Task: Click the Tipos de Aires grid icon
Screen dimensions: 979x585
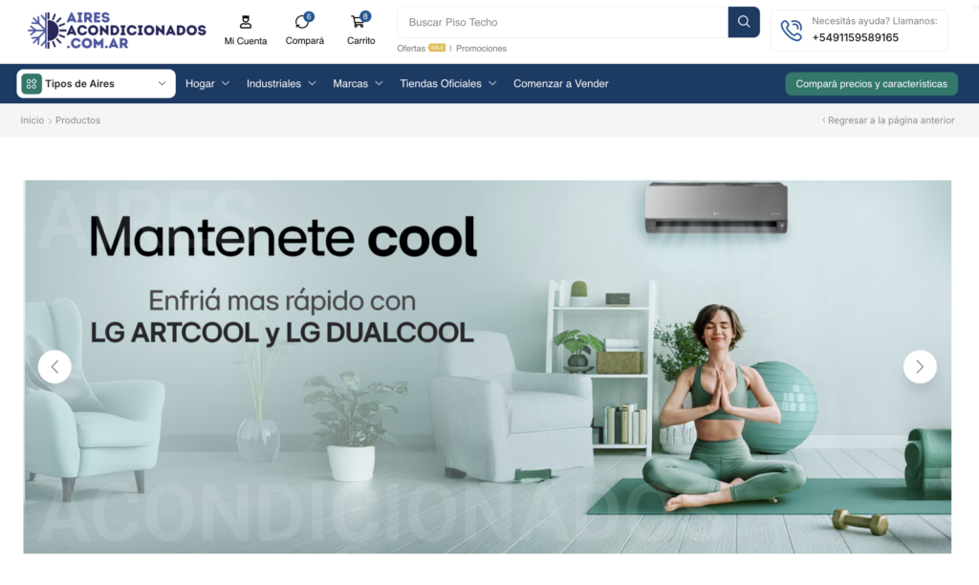Action: [32, 84]
